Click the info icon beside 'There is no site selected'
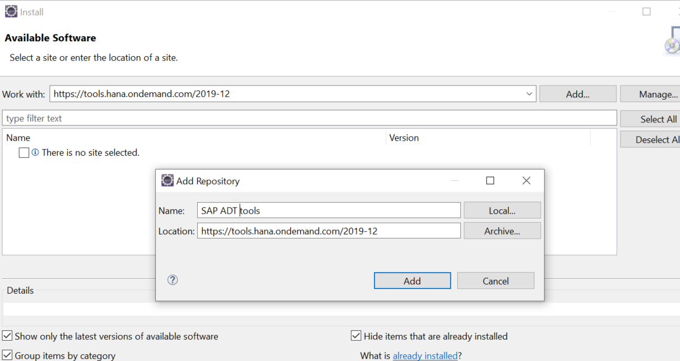This screenshot has width=680, height=361. (x=35, y=152)
